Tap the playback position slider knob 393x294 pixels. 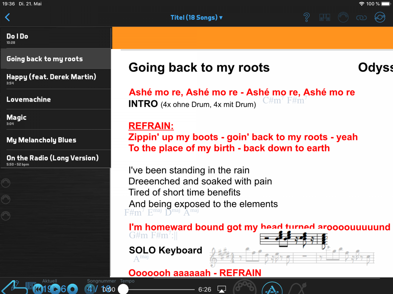[123, 289]
